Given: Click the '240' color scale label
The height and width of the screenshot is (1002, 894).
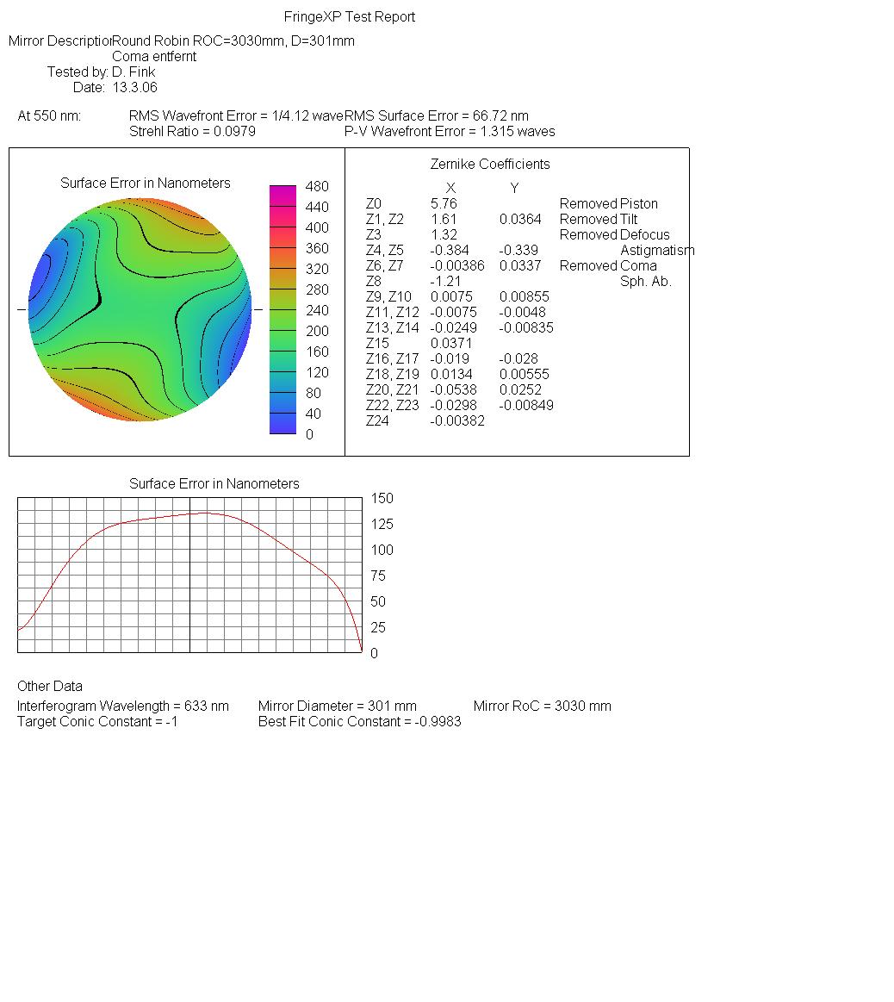Looking at the screenshot, I should [x=317, y=310].
